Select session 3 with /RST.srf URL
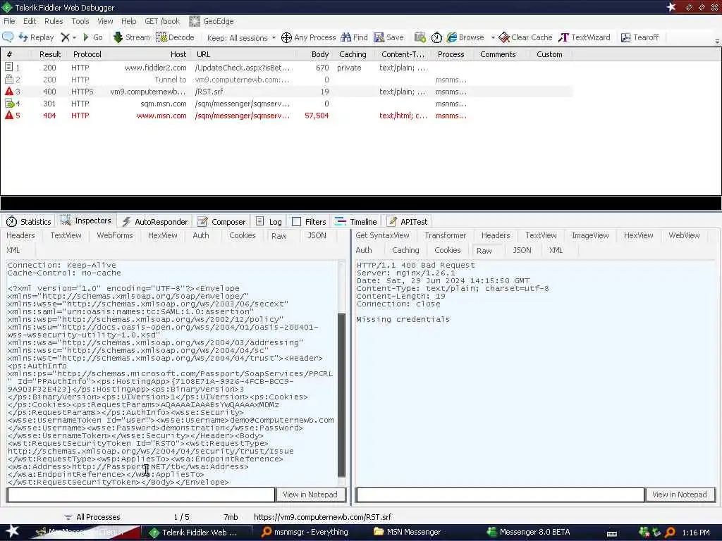This screenshot has height=541, width=722. pos(287,92)
